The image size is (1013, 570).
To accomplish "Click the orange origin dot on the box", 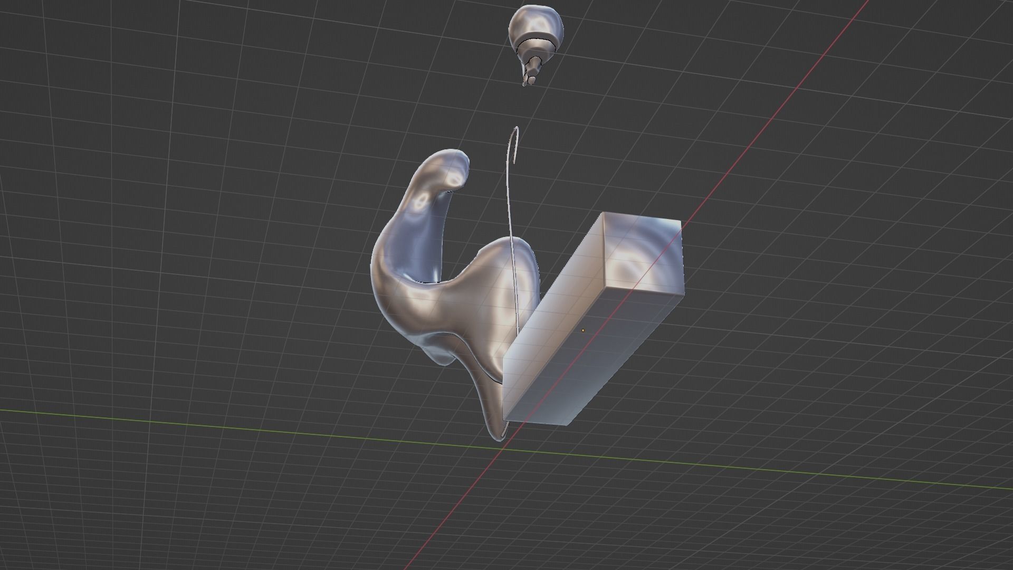I will click(x=583, y=331).
